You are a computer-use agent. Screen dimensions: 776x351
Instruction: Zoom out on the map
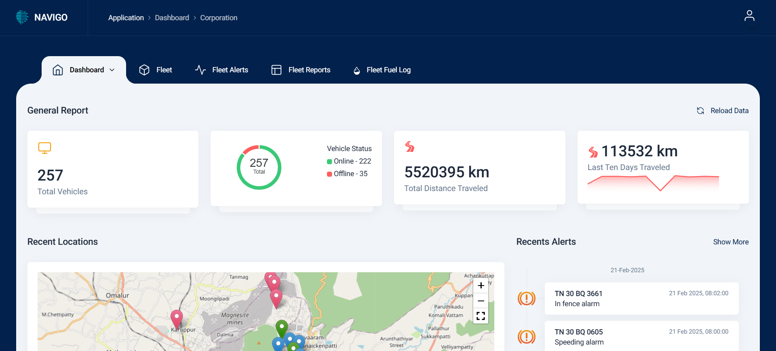click(x=481, y=301)
